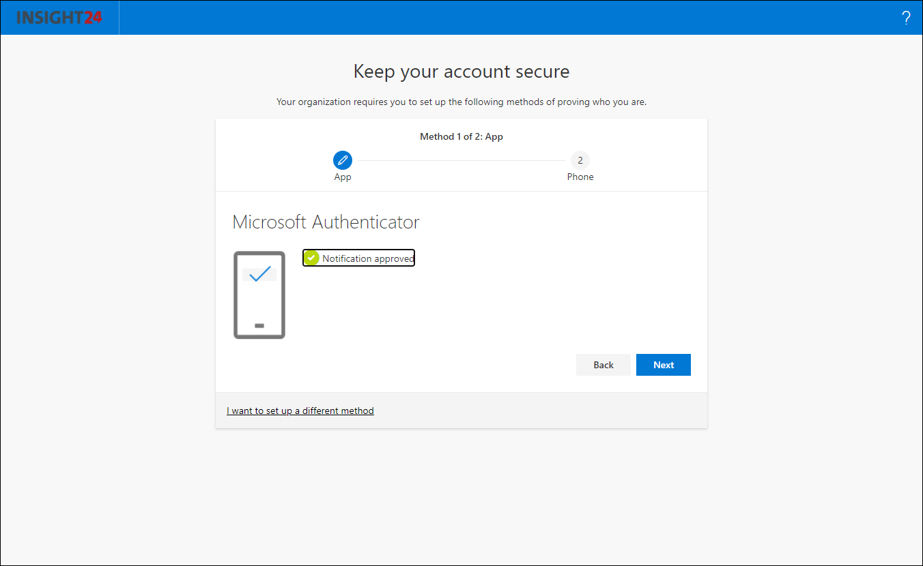The image size is (923, 566).
Task: Click the phone illustration with checkmark
Action: tap(259, 295)
